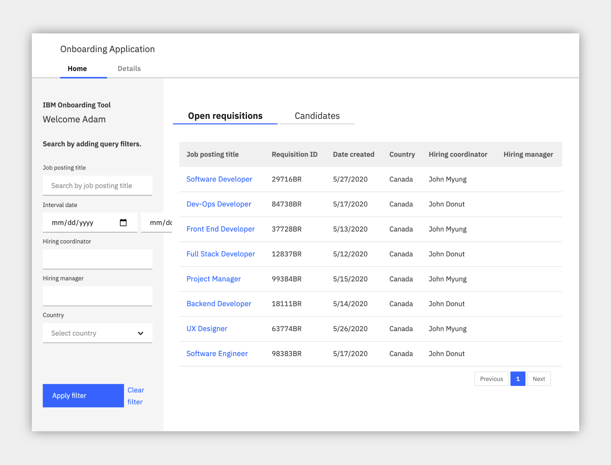Click the second Interval date field
Screen dimensions: 611x465
point(157,223)
